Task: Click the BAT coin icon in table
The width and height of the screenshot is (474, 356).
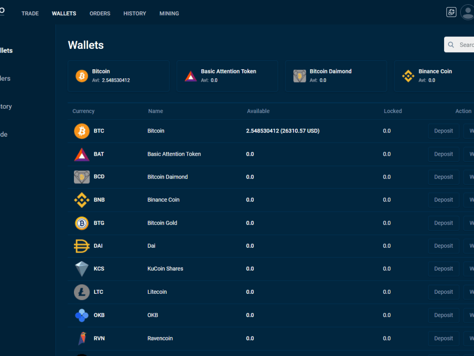Action: [x=82, y=154]
